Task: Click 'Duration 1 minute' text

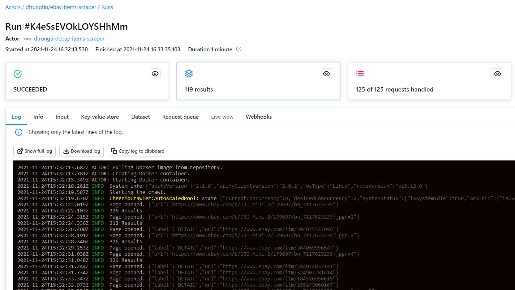Action: coord(210,49)
